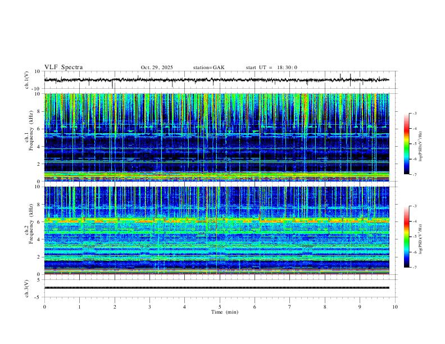Click the "5" tick on the time axis
The height and width of the screenshot is (344, 445).
pos(220,307)
